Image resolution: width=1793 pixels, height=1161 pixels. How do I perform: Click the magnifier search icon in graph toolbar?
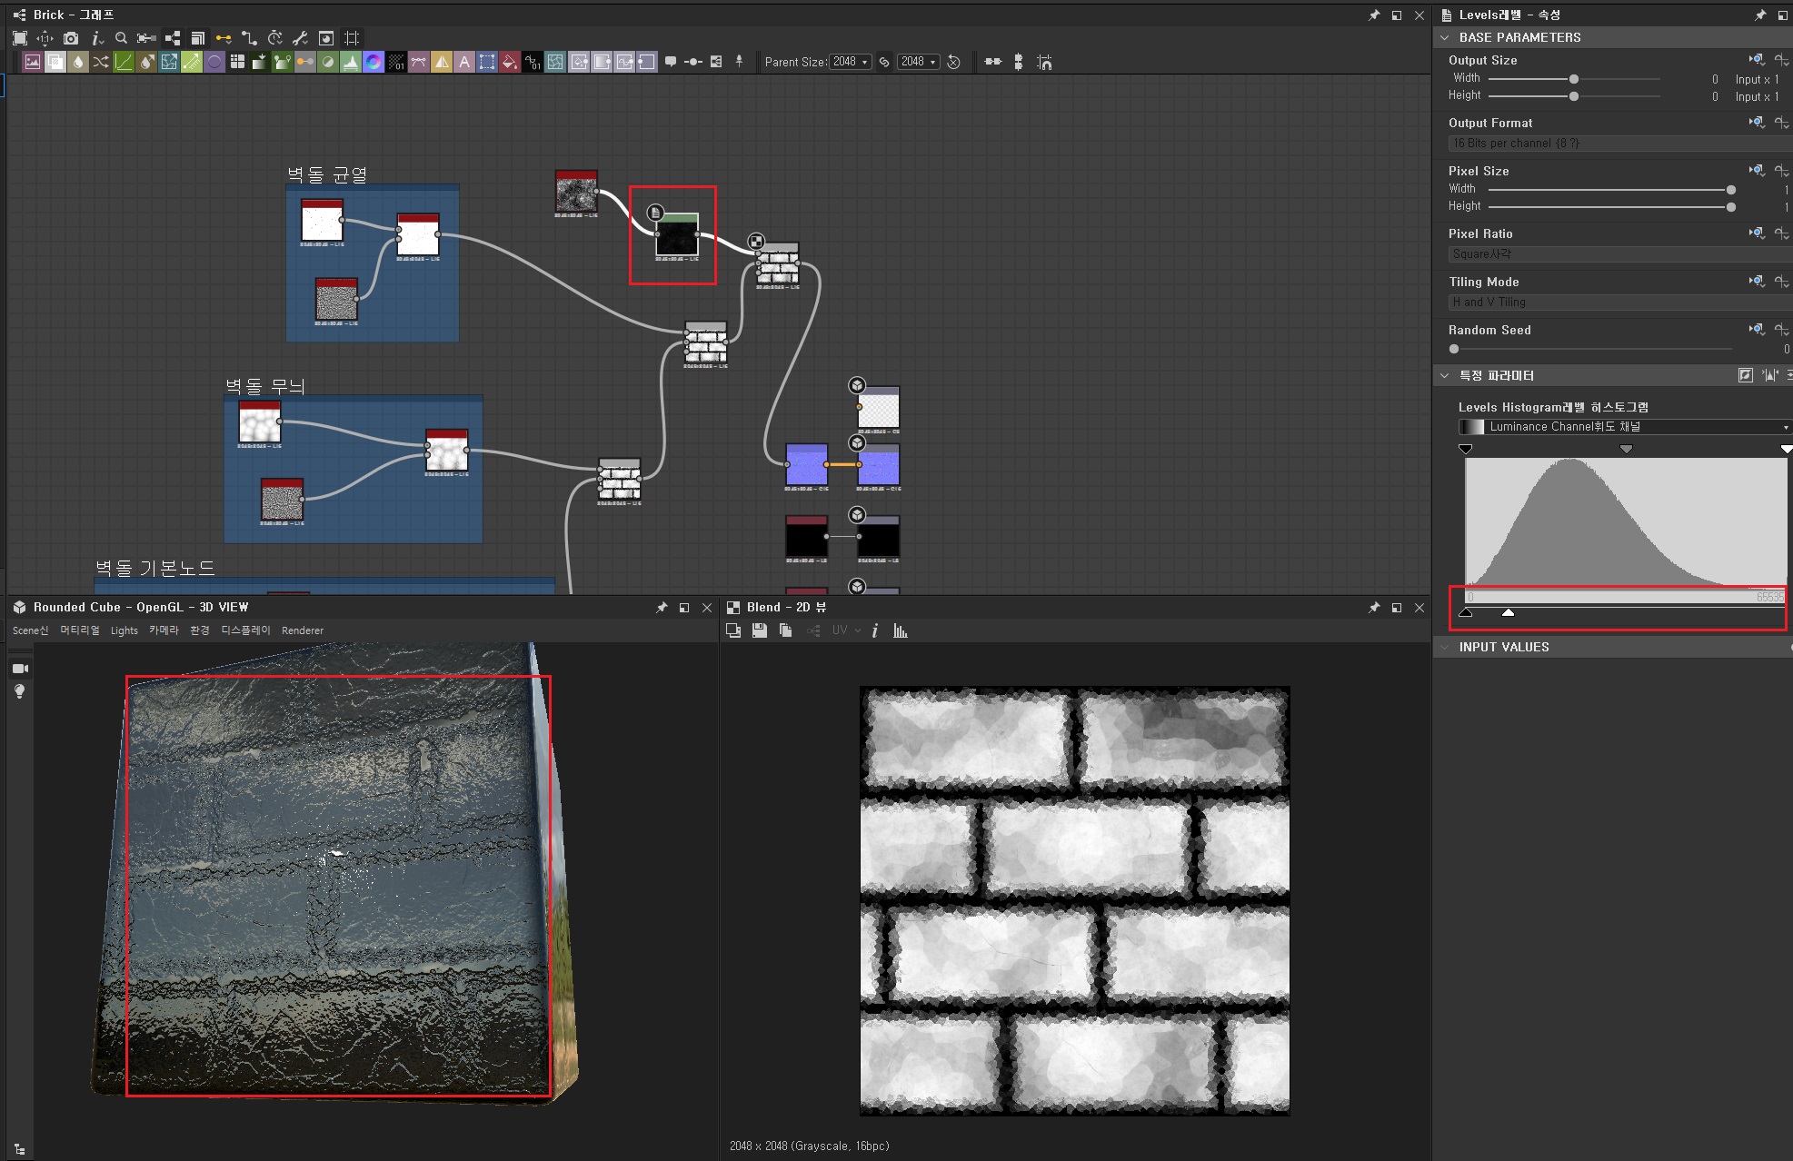121,38
